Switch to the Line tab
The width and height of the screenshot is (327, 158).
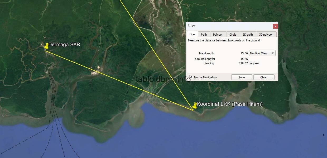(x=192, y=34)
